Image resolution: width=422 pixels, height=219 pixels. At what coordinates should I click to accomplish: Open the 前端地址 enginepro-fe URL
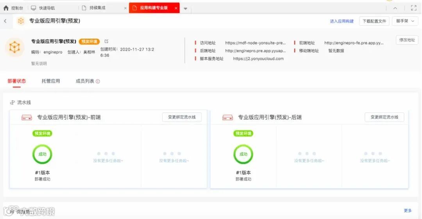[354, 43]
